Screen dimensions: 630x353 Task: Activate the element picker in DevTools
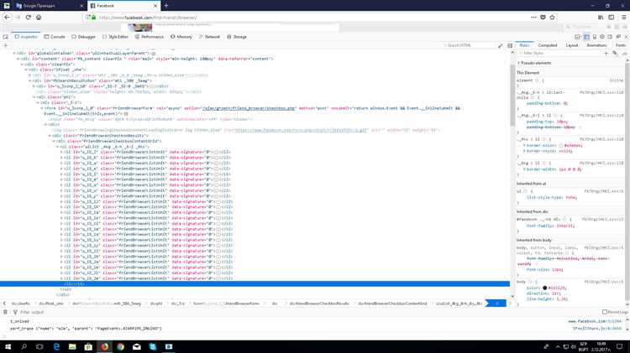[x=6, y=37]
